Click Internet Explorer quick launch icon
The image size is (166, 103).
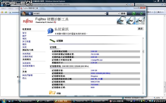coord(12,101)
